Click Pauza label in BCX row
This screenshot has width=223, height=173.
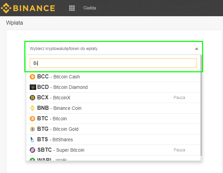[179, 98]
